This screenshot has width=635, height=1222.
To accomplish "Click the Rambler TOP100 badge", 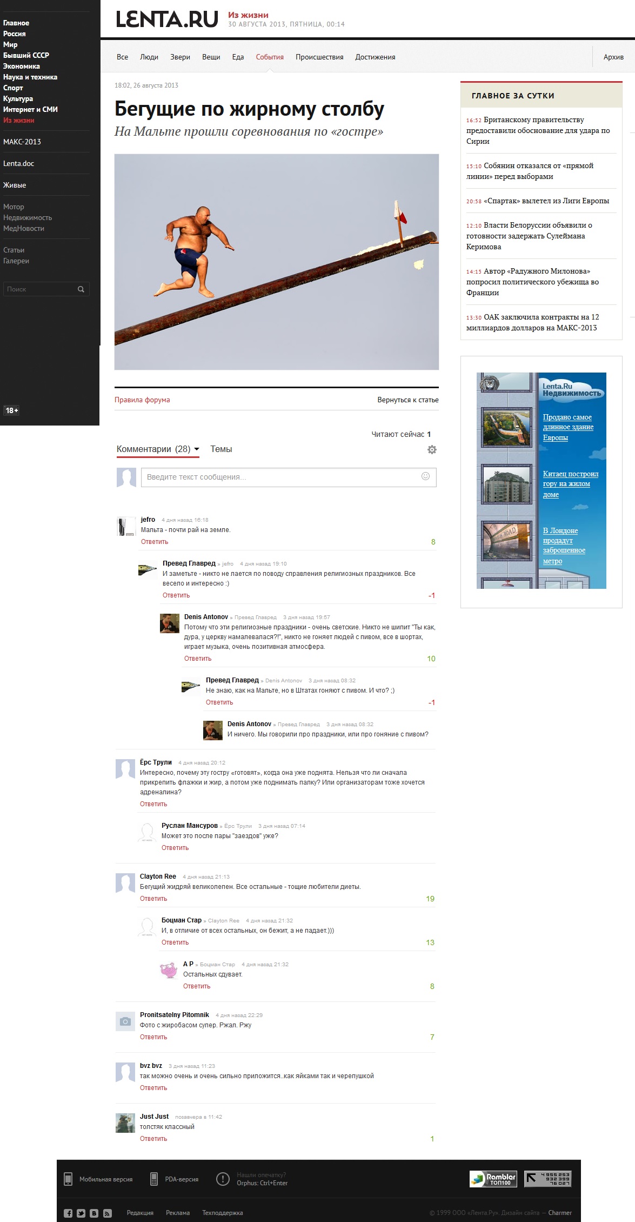I will point(493,1179).
